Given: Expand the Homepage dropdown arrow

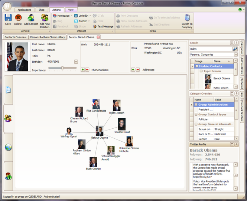Looking at the screenshot, I should click(72, 16).
